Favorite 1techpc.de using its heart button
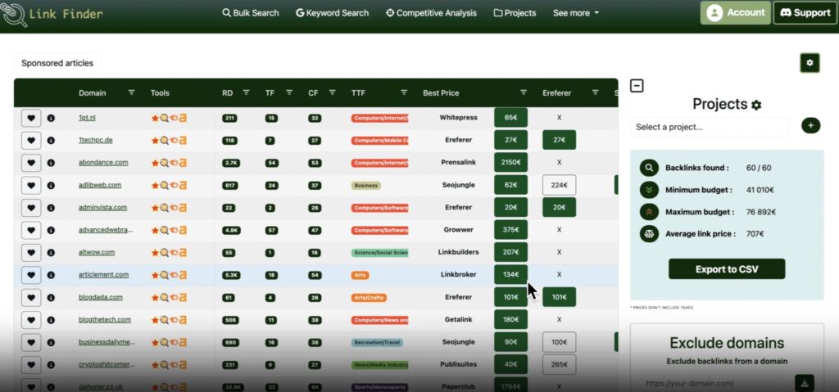 31,140
